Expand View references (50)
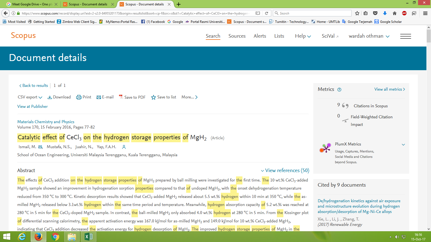The width and height of the screenshot is (431, 242). (285, 170)
